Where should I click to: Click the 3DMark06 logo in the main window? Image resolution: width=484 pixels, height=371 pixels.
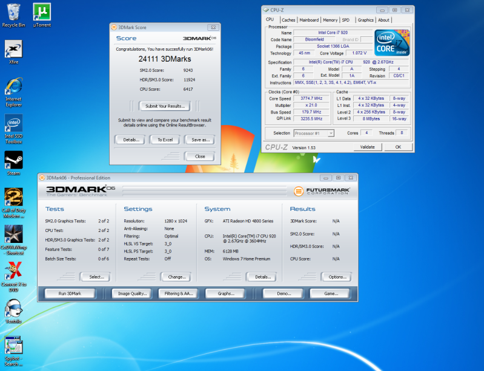[80, 191]
